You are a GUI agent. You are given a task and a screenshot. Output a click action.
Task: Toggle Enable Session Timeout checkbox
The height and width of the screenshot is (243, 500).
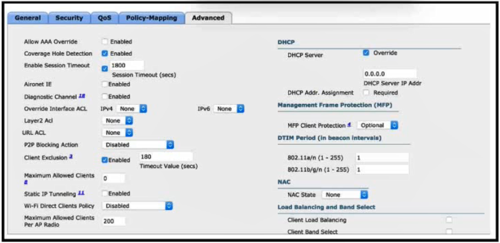tap(105, 69)
